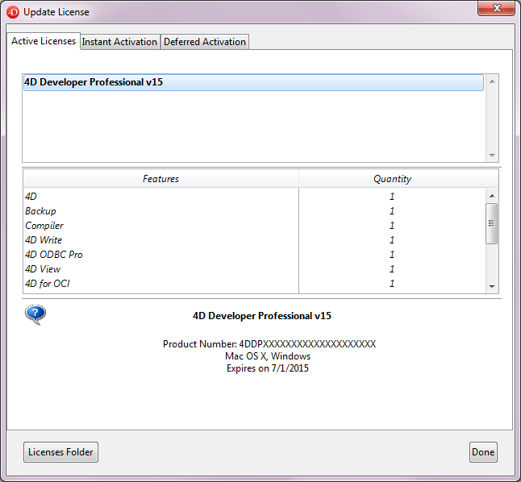
Task: Switch to the Instant Activation tab
Action: tap(119, 42)
